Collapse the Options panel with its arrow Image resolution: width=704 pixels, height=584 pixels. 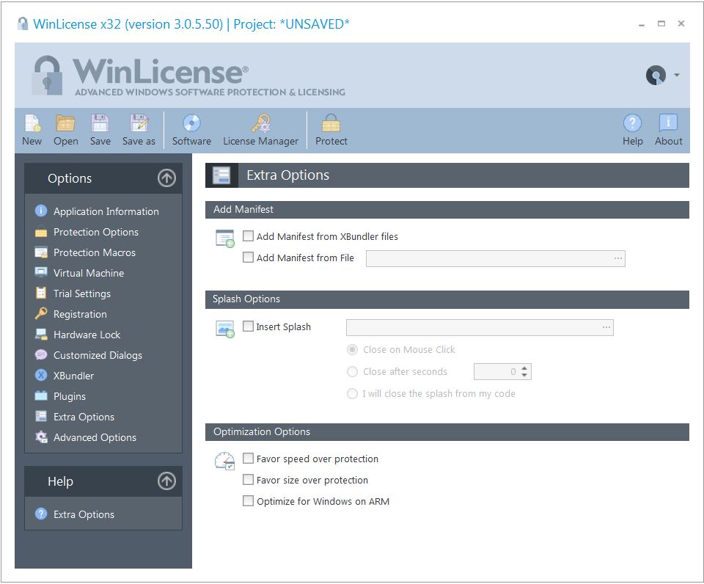(x=166, y=178)
